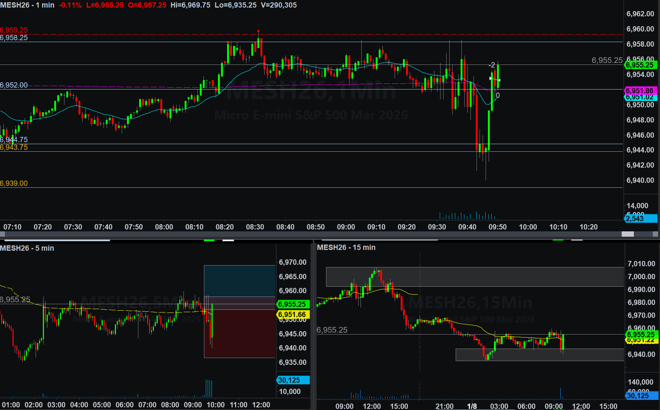Select the teal profit target zone

239,281
